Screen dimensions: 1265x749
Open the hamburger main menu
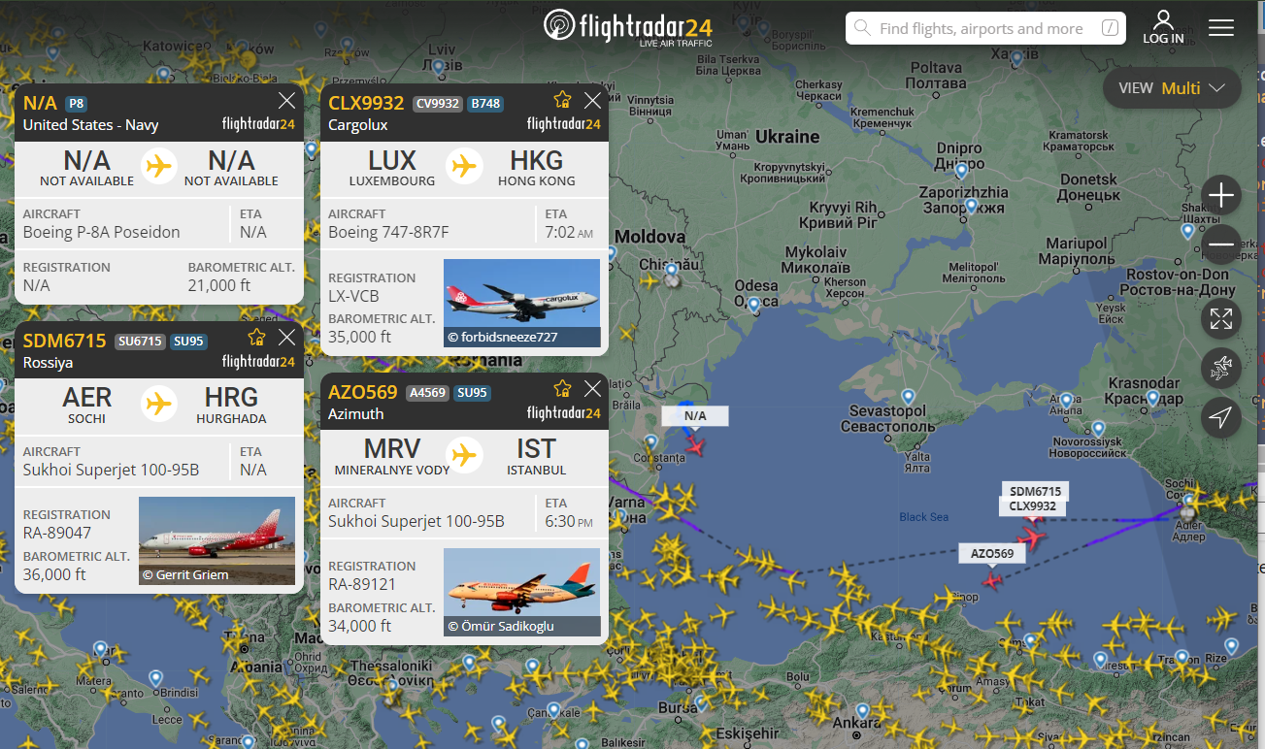point(1221,28)
